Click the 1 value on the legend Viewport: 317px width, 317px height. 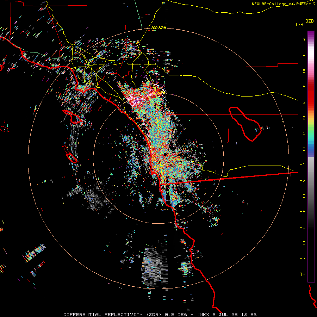tap(304, 133)
